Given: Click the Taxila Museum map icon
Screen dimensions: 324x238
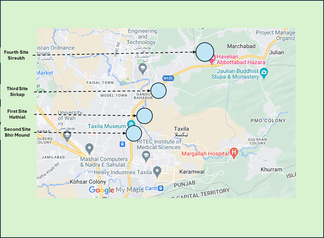Looking at the screenshot, I should coord(131,124).
